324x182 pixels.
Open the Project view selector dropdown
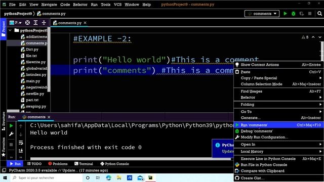tap(16, 23)
